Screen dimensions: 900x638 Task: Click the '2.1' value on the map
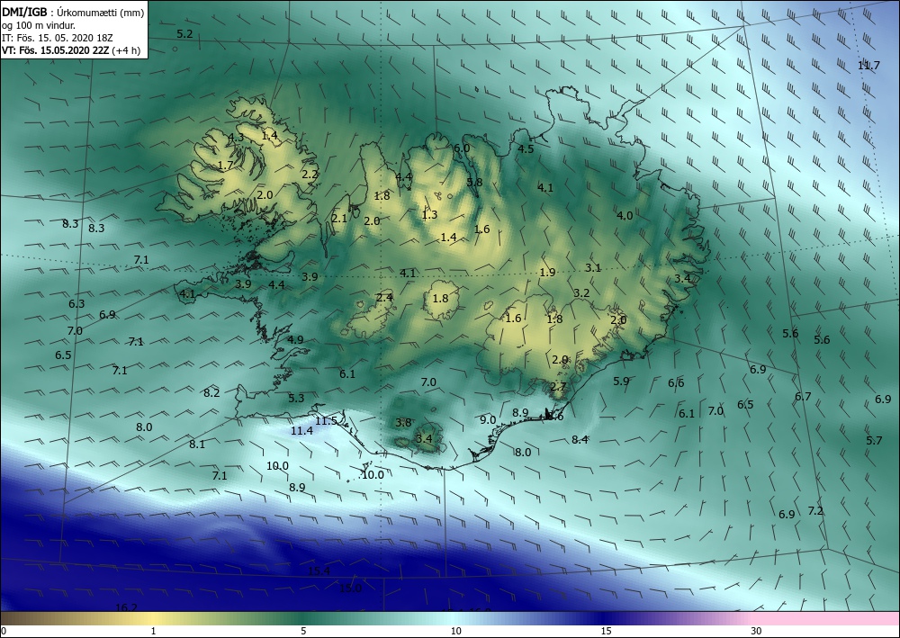(x=339, y=218)
